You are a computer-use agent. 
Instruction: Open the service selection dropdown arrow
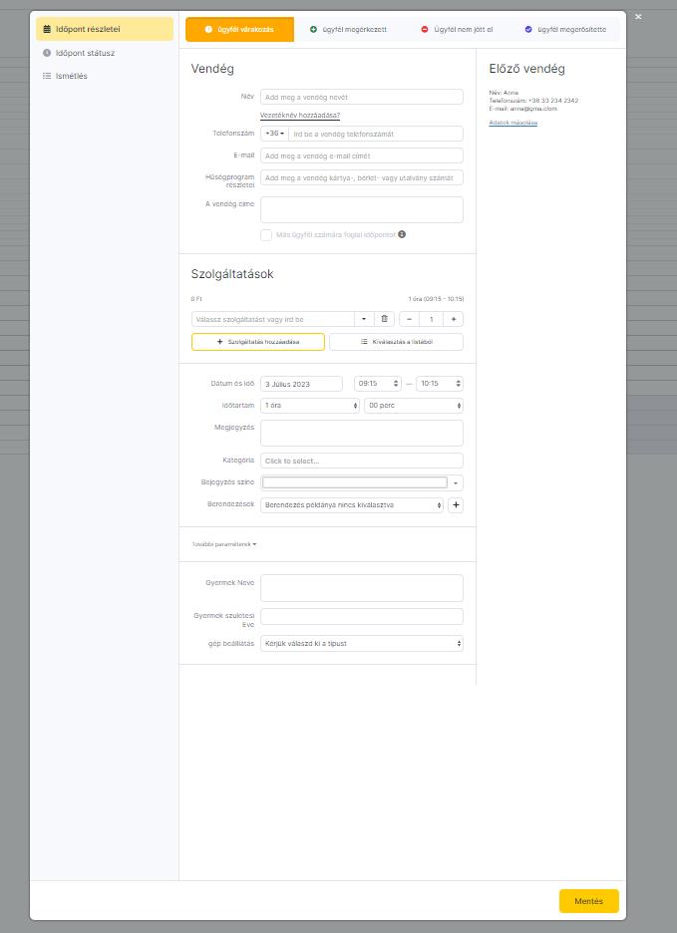364,319
